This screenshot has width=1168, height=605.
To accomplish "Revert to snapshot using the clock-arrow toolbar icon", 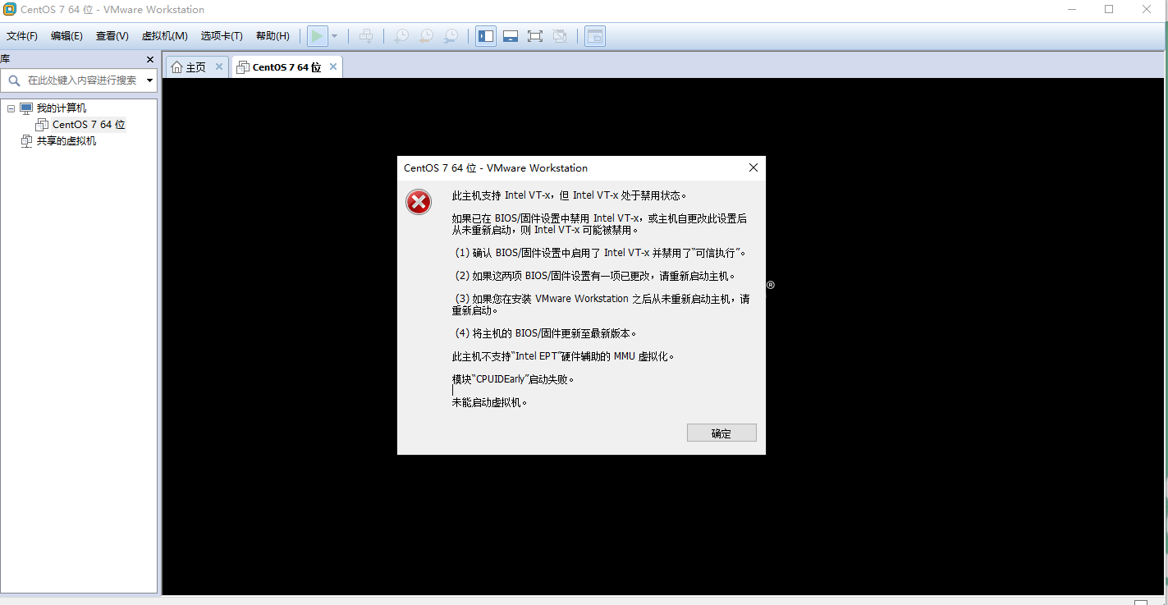I will tap(426, 36).
